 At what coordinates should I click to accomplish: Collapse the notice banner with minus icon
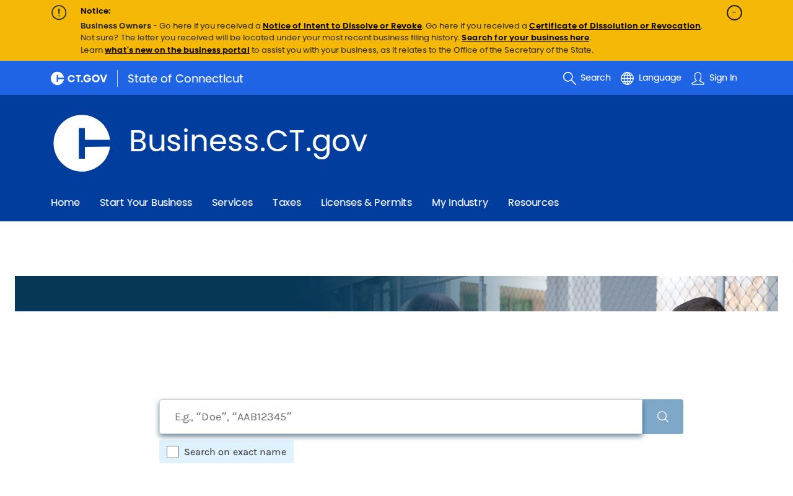click(734, 12)
